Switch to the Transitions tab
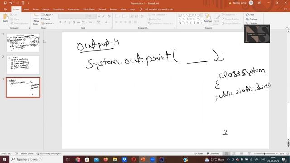 (58, 9)
